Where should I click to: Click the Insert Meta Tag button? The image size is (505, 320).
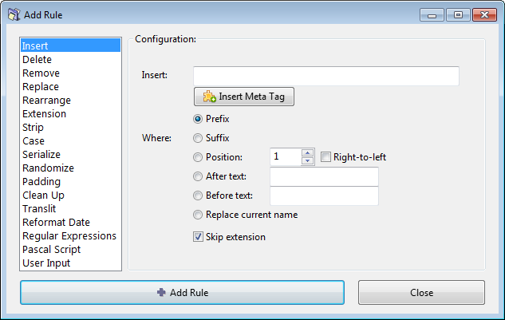244,97
